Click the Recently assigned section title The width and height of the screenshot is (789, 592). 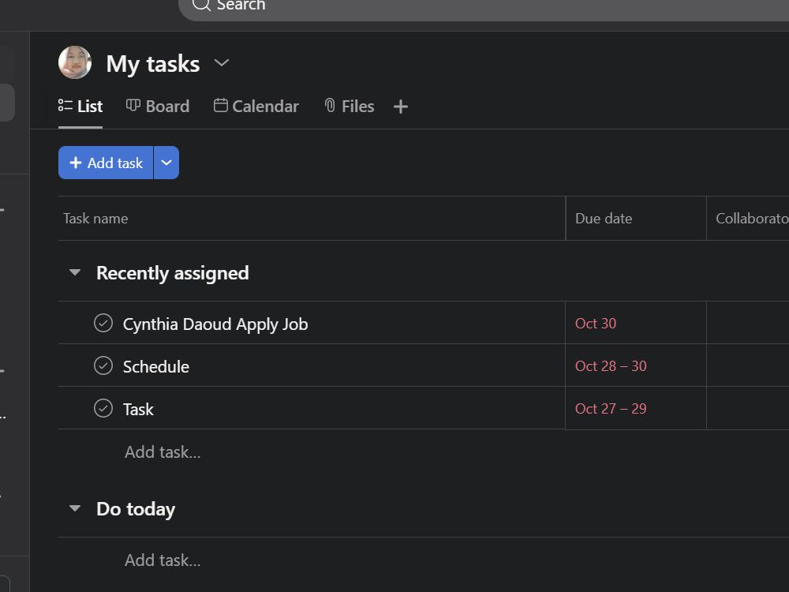(173, 273)
